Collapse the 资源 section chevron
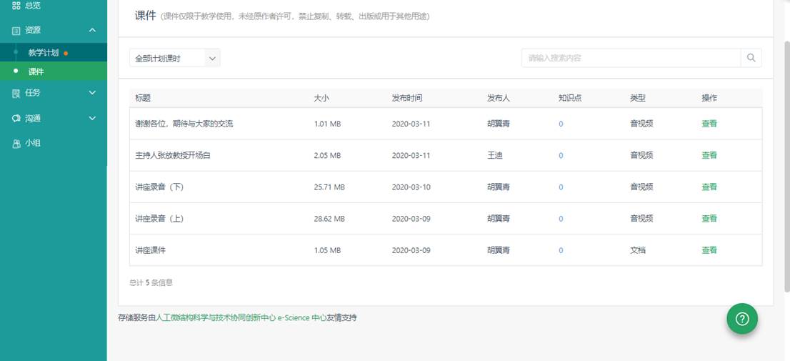Screen dimensions: 790x361 [x=92, y=30]
